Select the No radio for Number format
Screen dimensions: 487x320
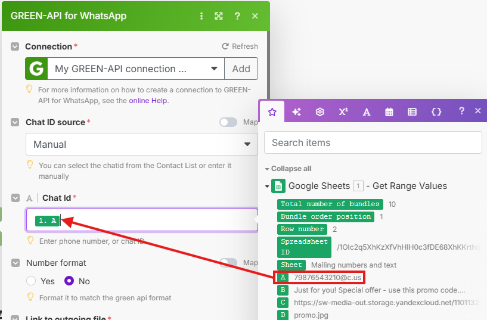pyautogui.click(x=69, y=281)
